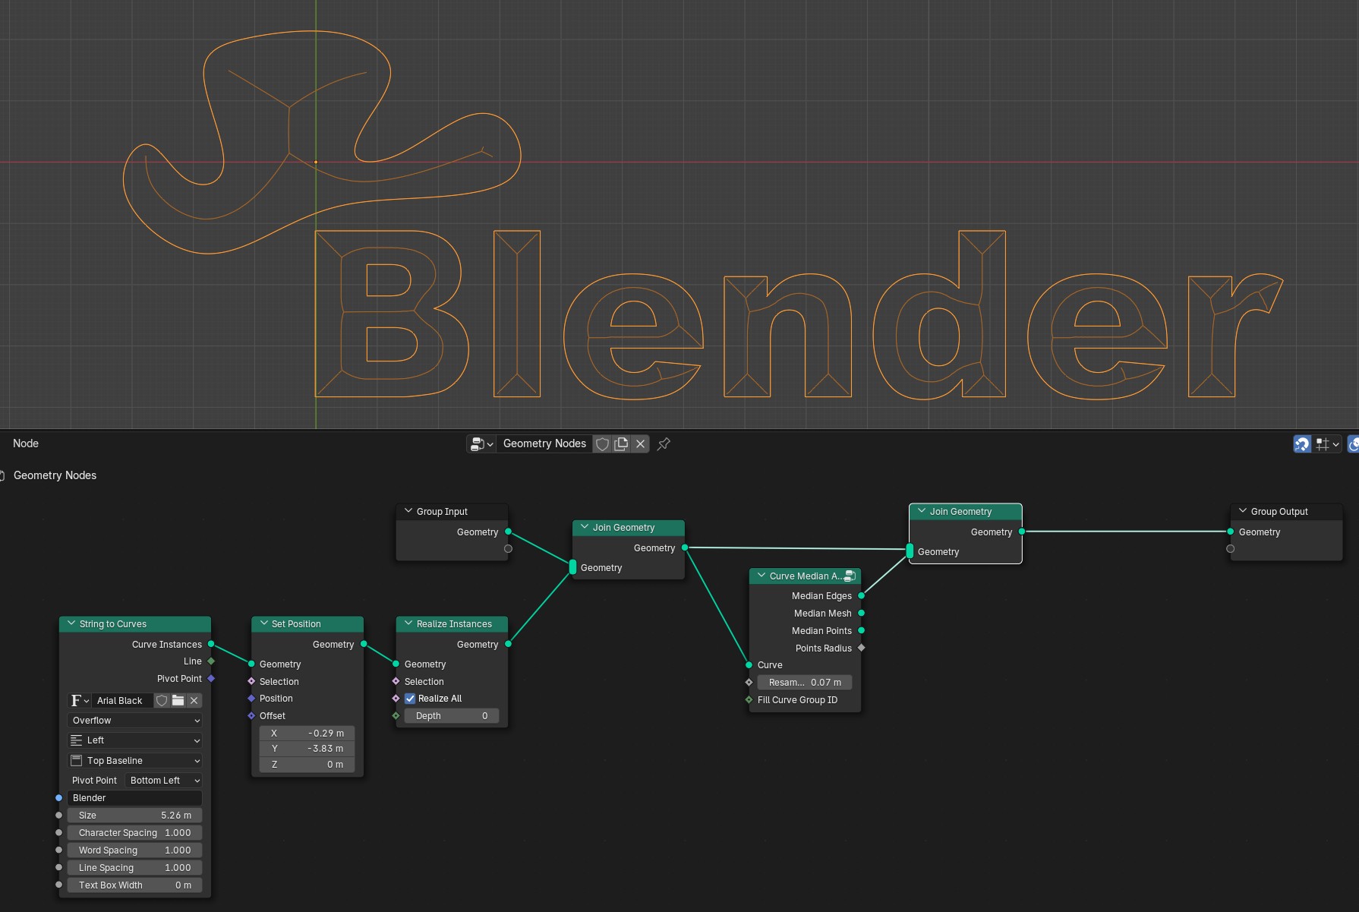Image resolution: width=1359 pixels, height=912 pixels.
Task: Open the Top Baseline vertical alignment dropdown
Action: [x=135, y=761]
